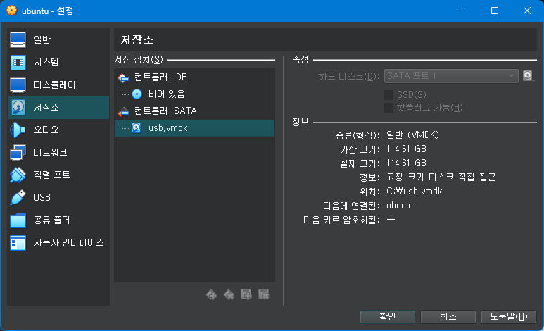Click the 디스플레이 screen icon
This screenshot has height=331, width=544.
(x=18, y=85)
